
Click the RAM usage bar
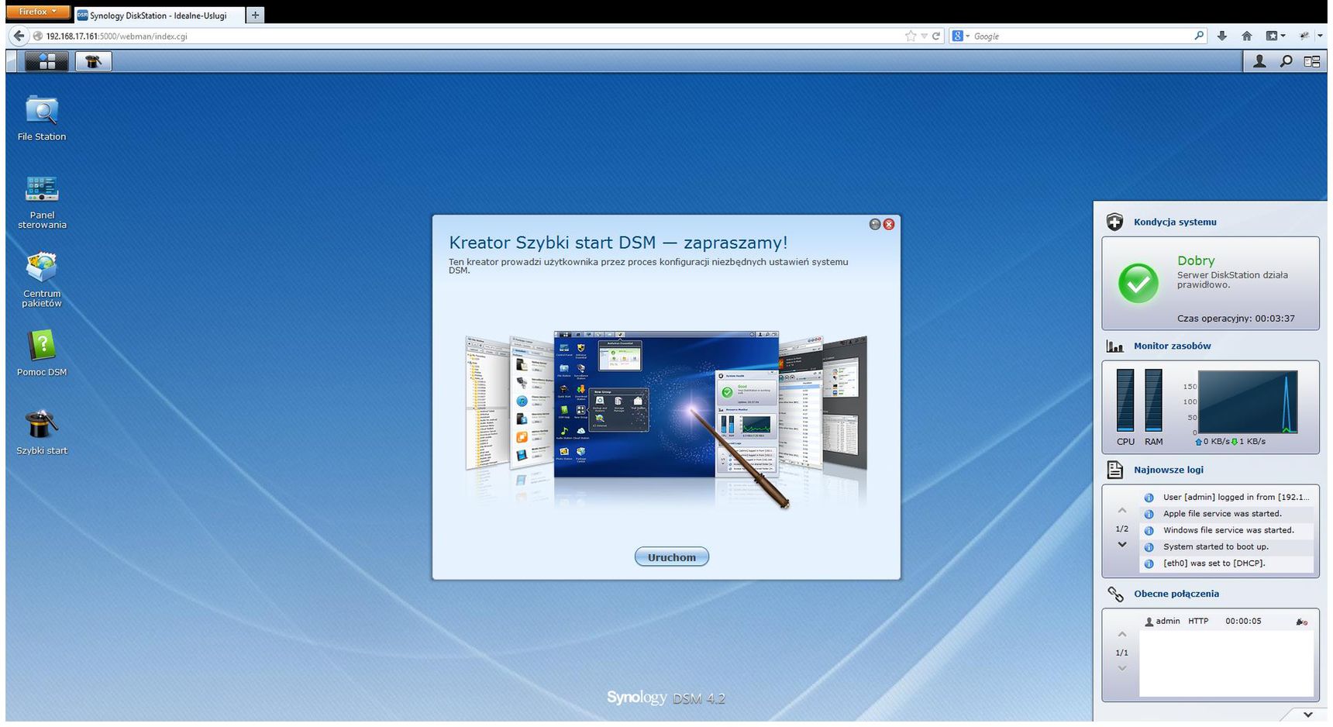[x=1153, y=400]
